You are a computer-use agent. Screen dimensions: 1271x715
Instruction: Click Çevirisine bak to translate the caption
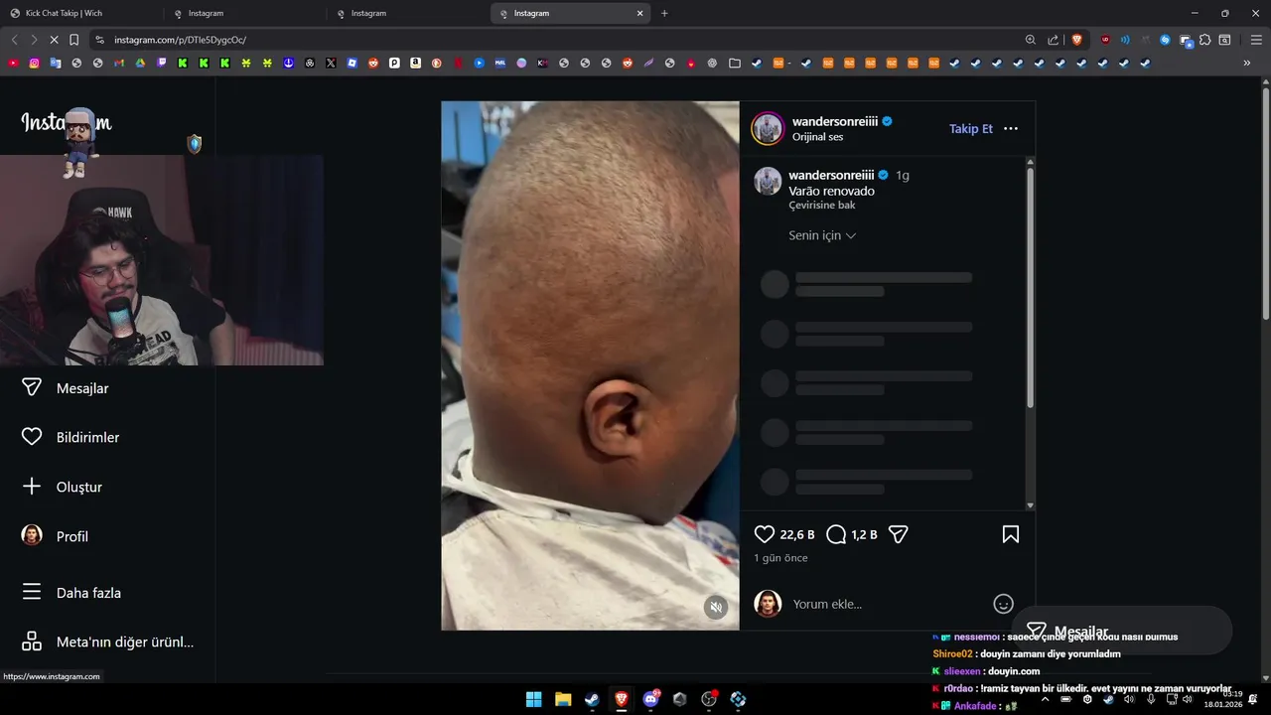click(822, 205)
